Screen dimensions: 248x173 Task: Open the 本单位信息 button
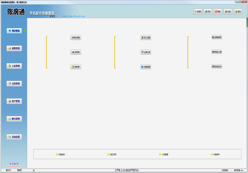[76, 37]
